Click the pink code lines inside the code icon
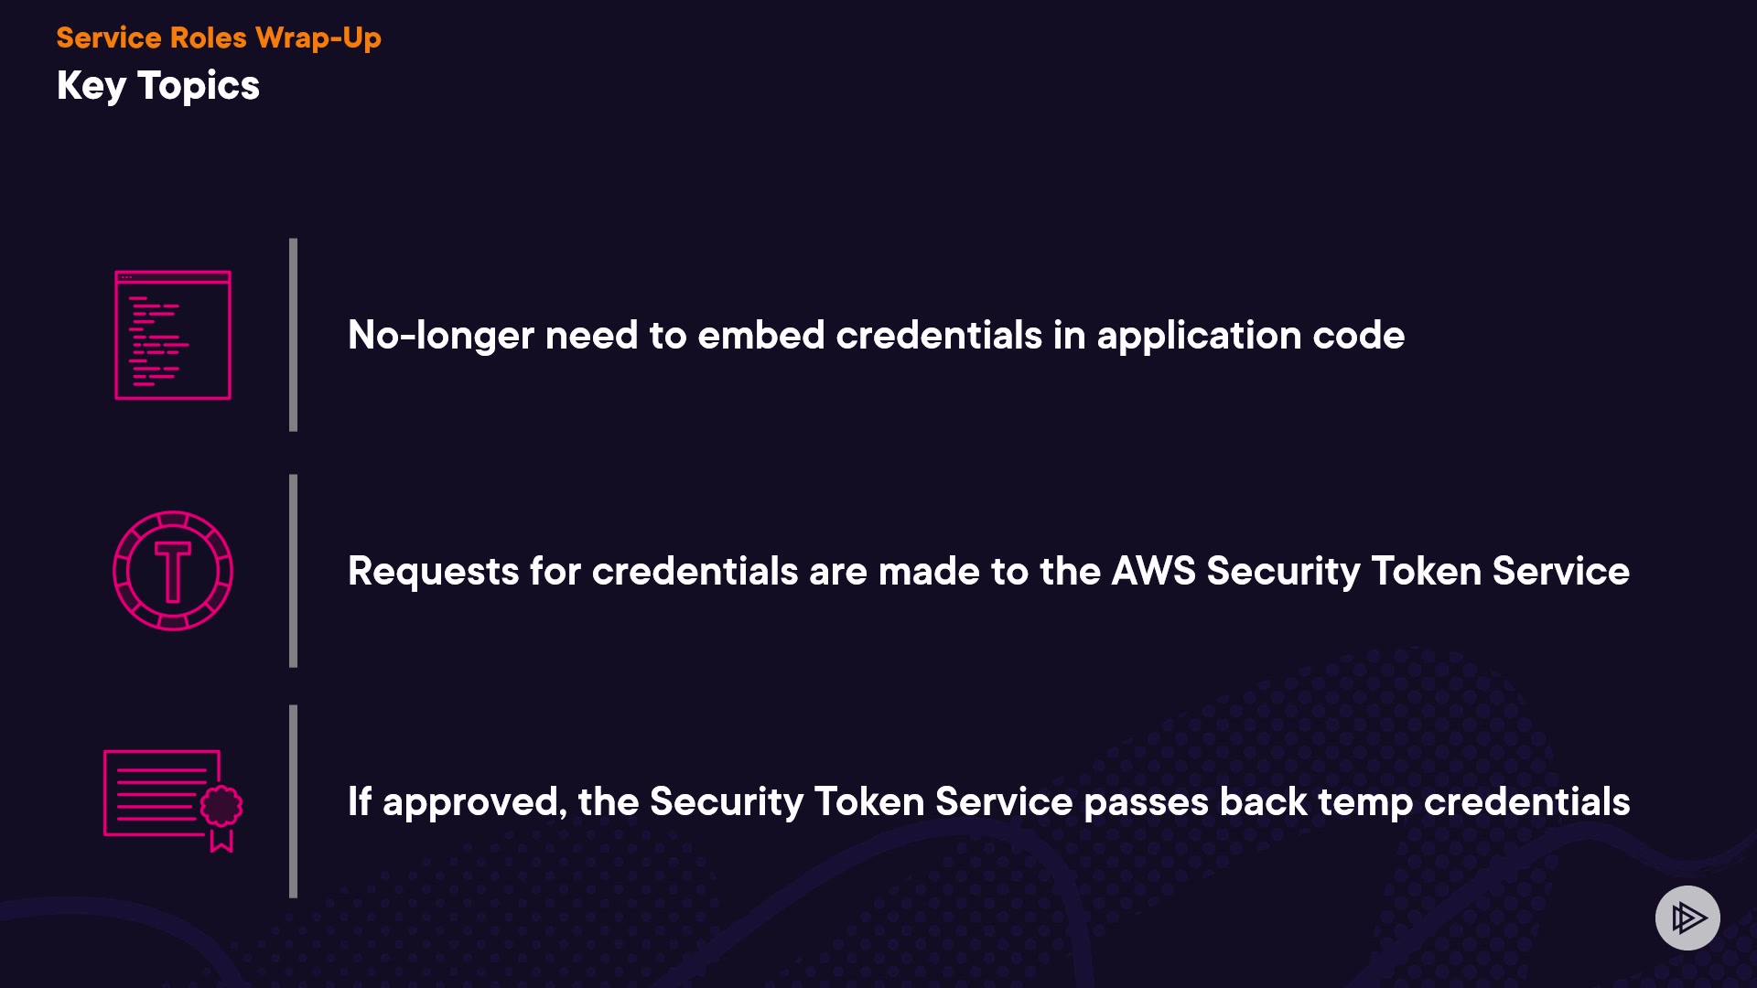Screen dimensions: 1757x988 (x=158, y=341)
